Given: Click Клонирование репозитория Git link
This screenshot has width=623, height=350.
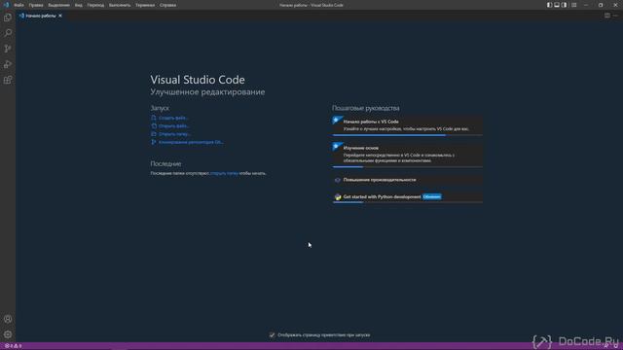Looking at the screenshot, I should point(187,142).
